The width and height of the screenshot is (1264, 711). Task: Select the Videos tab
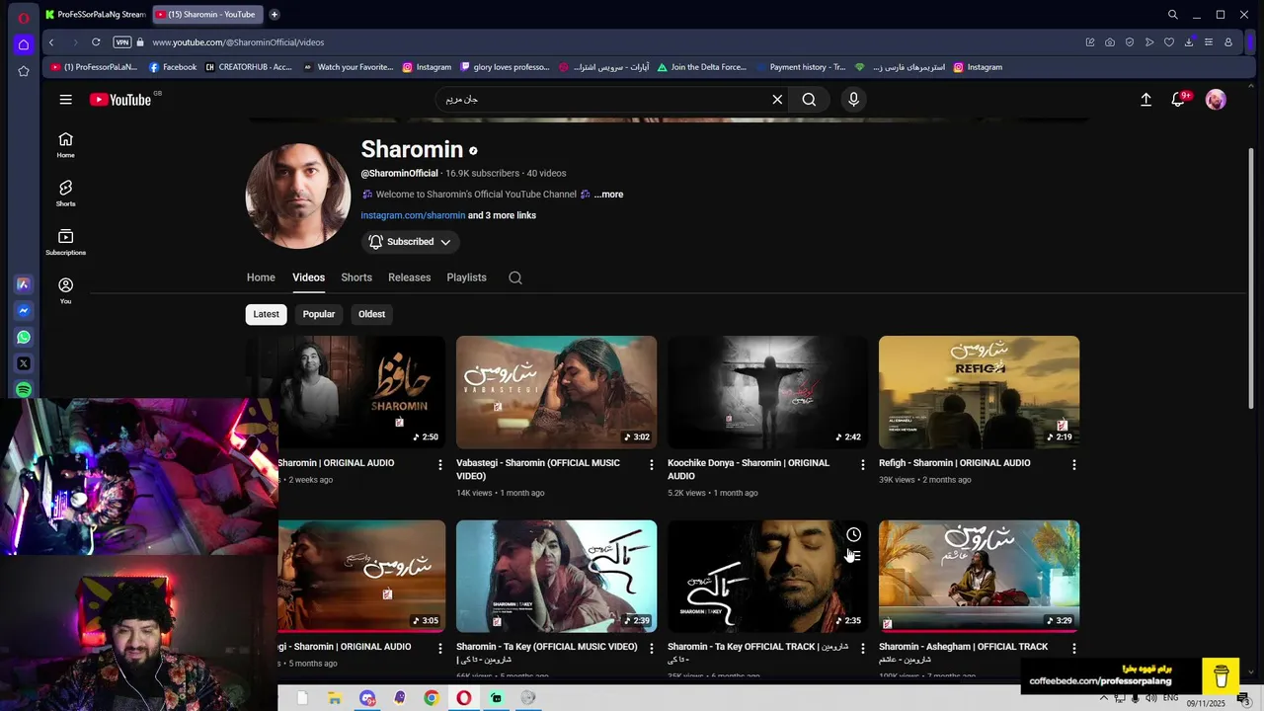[308, 277]
